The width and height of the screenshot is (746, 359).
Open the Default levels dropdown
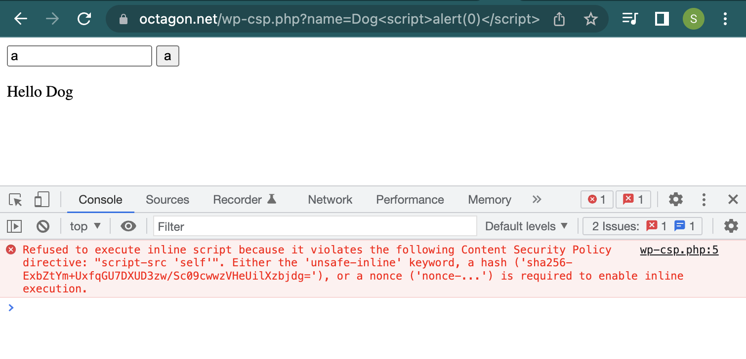[526, 226]
